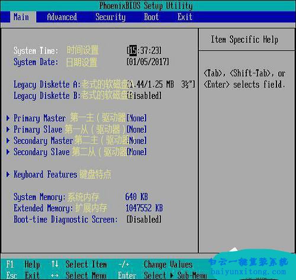Open the Keyboard Features submenu
Viewport: 296px width, 280px height.
(x=45, y=175)
